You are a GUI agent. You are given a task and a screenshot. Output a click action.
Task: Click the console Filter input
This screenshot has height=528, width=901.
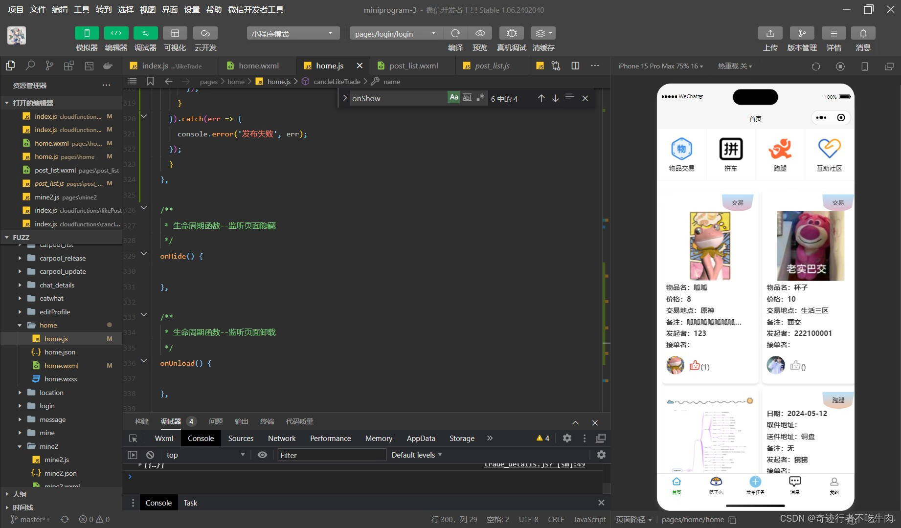332,455
